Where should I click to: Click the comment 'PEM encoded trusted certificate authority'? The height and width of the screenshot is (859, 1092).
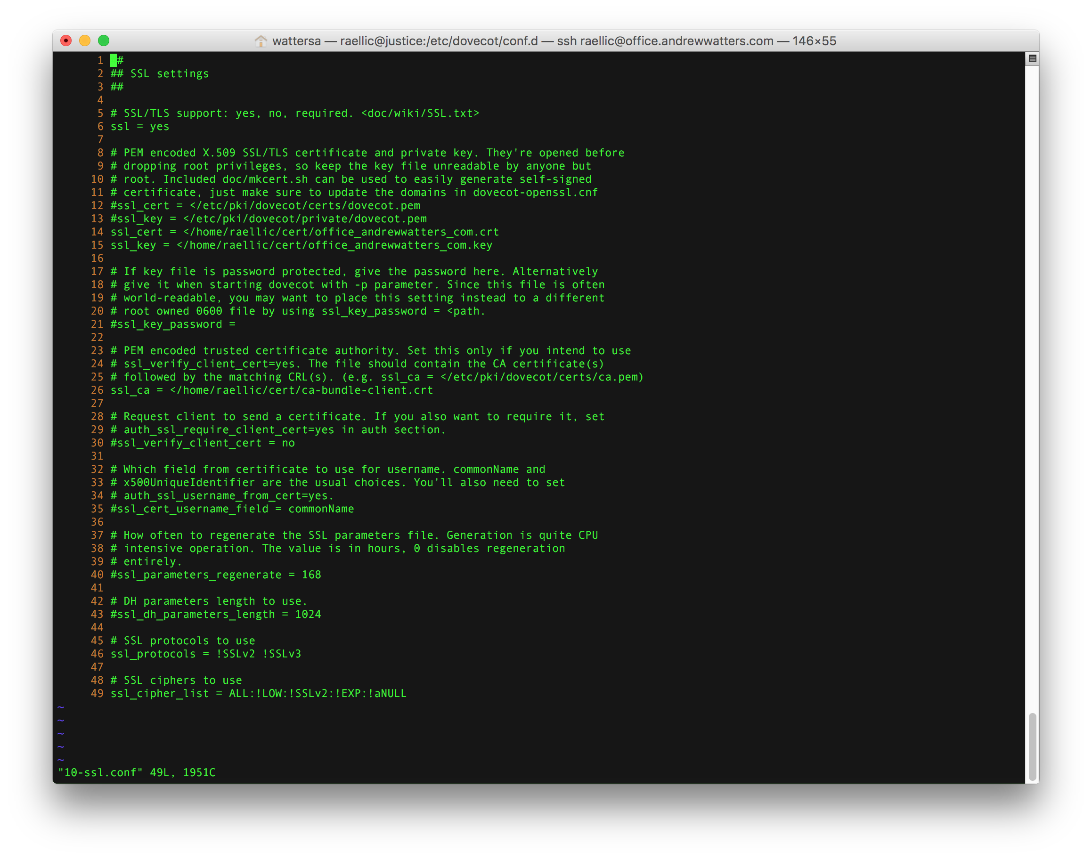click(x=371, y=351)
